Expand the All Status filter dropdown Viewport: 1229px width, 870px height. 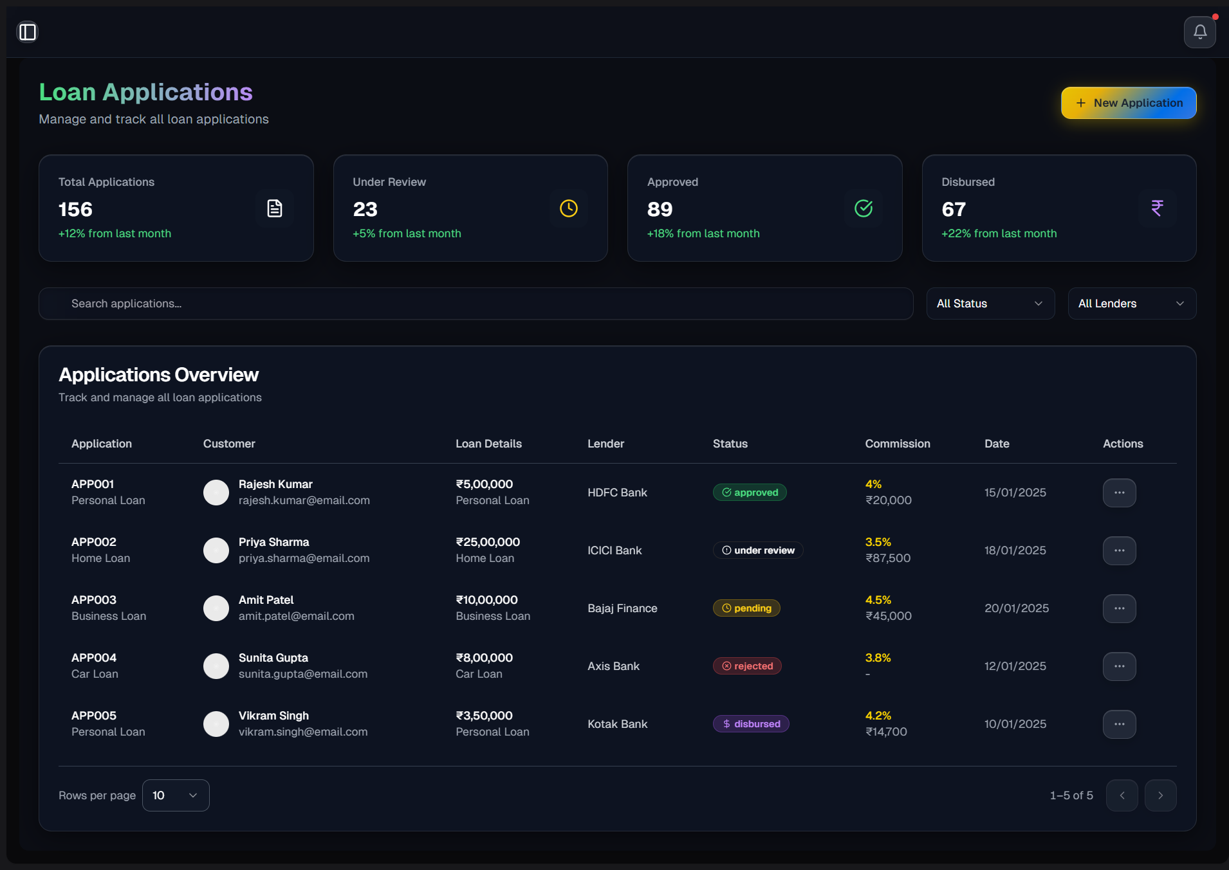(x=990, y=304)
